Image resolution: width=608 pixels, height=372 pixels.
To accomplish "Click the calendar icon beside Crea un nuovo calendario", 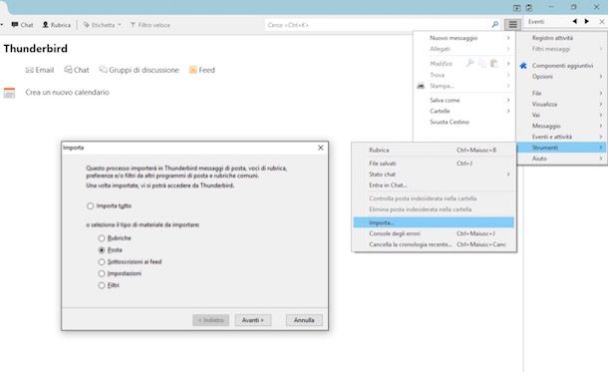I will pos(9,93).
